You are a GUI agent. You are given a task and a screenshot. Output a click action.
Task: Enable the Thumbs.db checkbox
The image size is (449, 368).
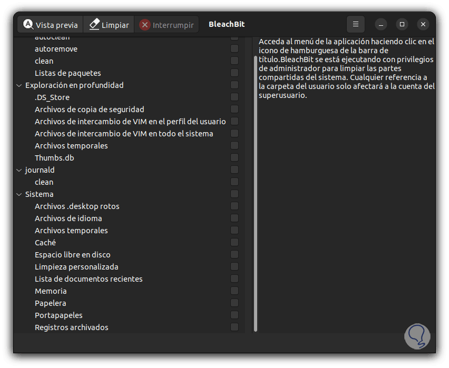(235, 157)
